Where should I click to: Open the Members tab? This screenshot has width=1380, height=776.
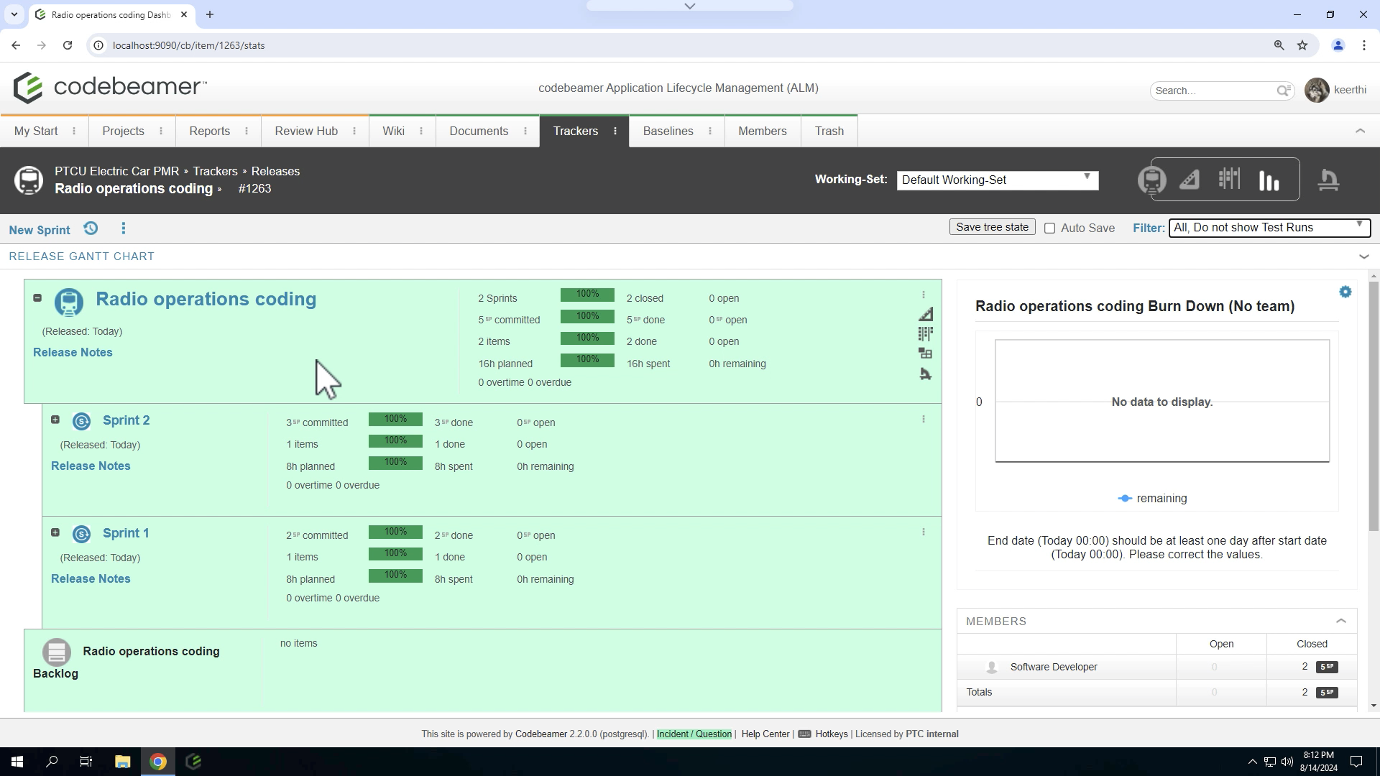click(763, 131)
